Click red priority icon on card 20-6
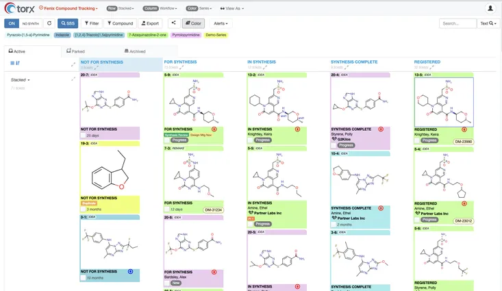This screenshot has height=291, width=502. (214, 272)
